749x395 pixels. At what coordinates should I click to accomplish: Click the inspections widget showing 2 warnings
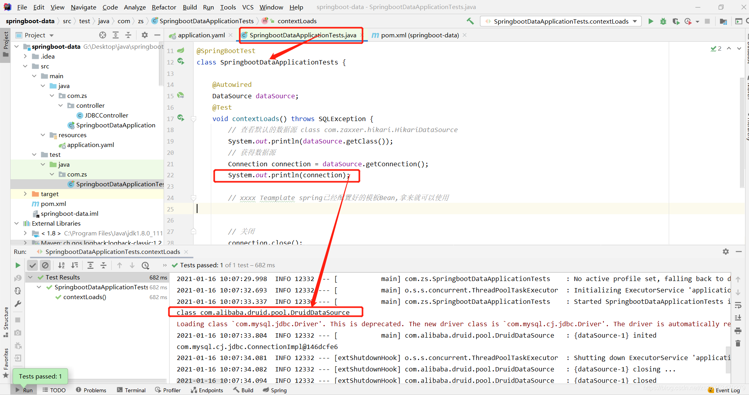[x=716, y=49]
